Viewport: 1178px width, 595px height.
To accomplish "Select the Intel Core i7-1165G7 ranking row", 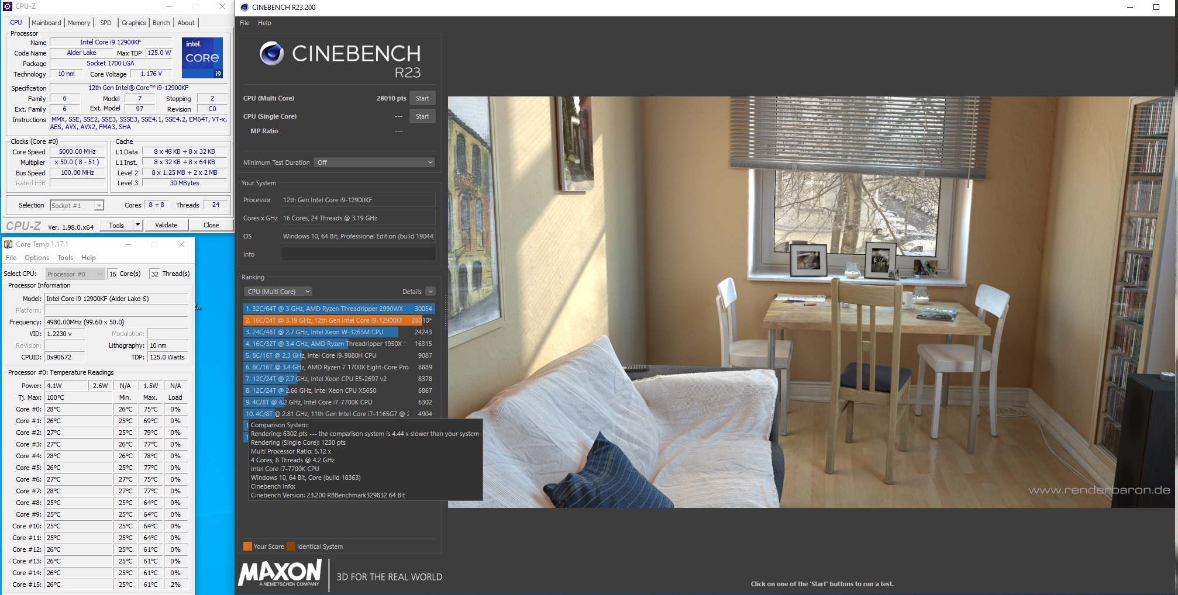I will coord(339,414).
